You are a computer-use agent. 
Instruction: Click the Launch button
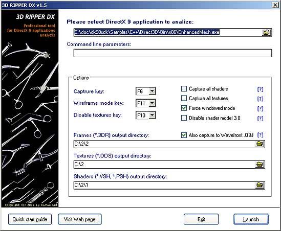coord(251,219)
